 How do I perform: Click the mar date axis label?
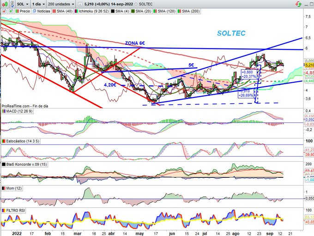[77, 233]
